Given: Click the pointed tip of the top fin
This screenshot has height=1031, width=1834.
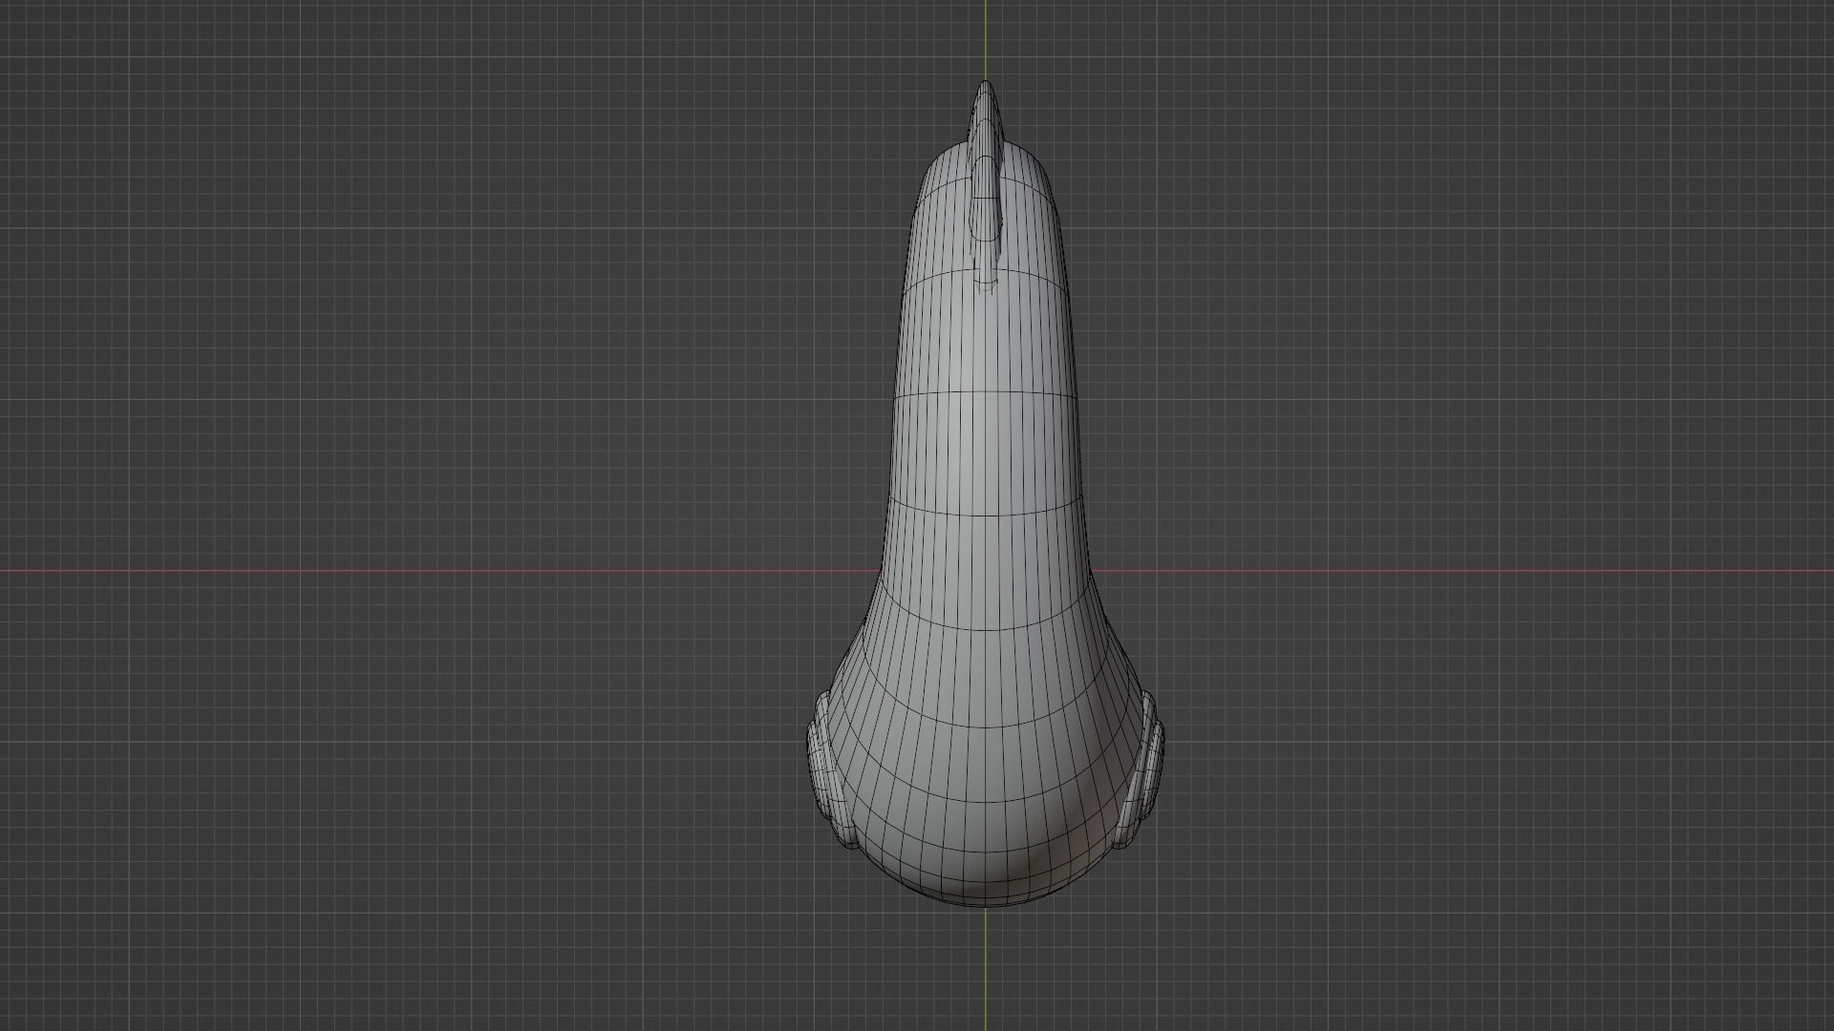Looking at the screenshot, I should pos(986,86).
